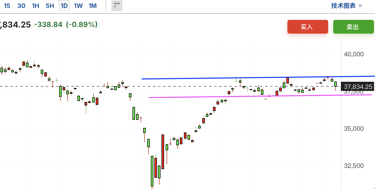Click the blue resistance trendline
Image resolution: width=375 pixels, height=189 pixels.
258,77
